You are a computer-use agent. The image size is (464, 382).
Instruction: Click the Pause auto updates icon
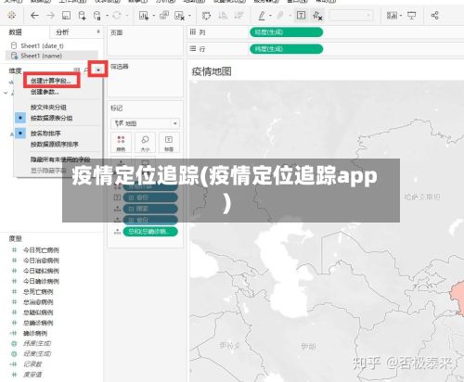(97, 16)
